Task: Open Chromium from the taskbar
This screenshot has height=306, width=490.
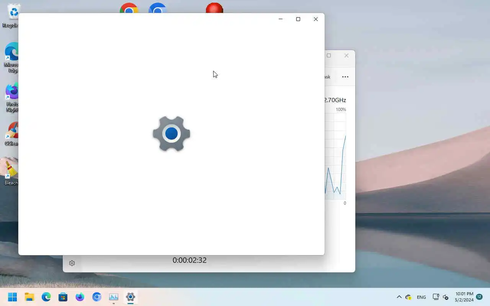Action: pos(97,297)
